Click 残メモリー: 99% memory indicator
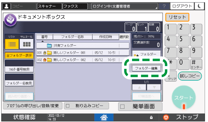 (147, 37)
